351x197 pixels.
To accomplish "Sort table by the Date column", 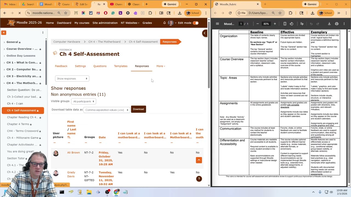I will (102, 137).
